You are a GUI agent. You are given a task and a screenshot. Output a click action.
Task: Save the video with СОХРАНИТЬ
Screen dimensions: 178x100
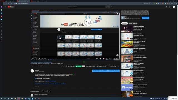112,66
